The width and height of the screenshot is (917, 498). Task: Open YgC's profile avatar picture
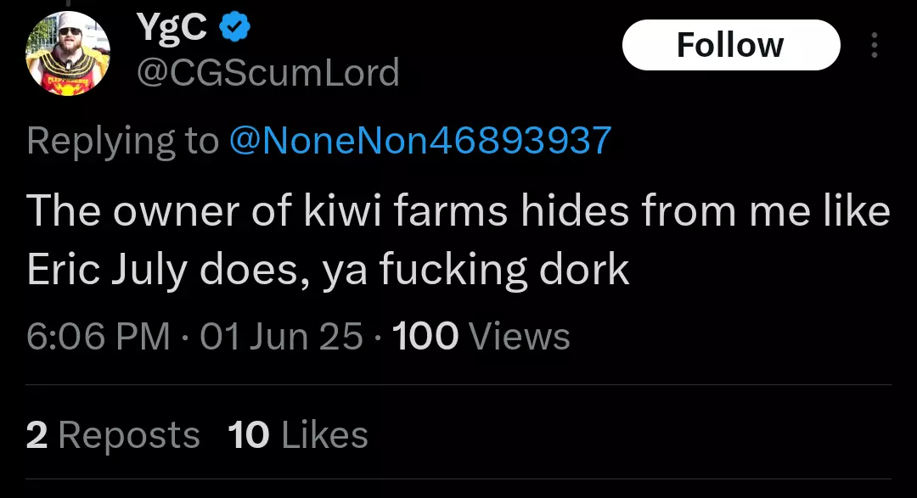[68, 53]
